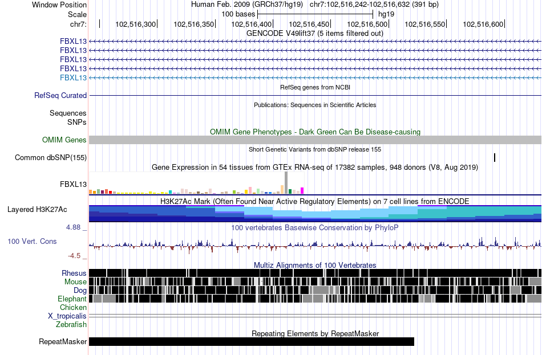
Task: Click the FBXL13 GTEx expression label
Action: 73,185
